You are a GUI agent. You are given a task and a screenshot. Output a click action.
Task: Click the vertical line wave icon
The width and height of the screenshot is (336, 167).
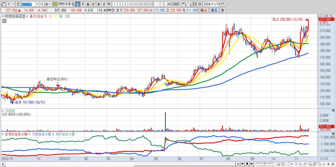[301, 164]
